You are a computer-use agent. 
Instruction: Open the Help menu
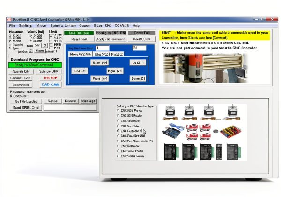[136, 26]
